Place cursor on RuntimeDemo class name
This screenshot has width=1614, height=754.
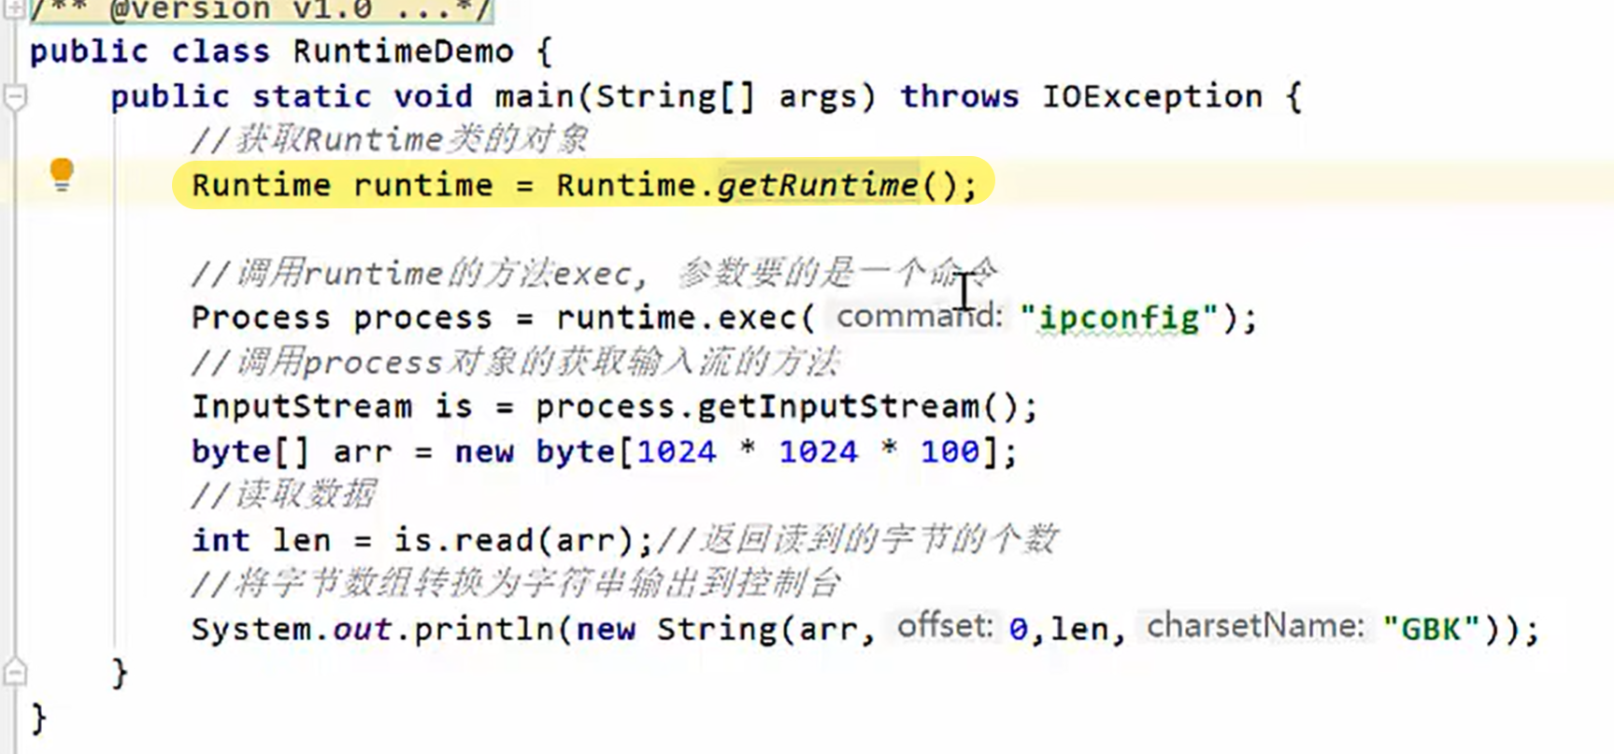coord(403,51)
